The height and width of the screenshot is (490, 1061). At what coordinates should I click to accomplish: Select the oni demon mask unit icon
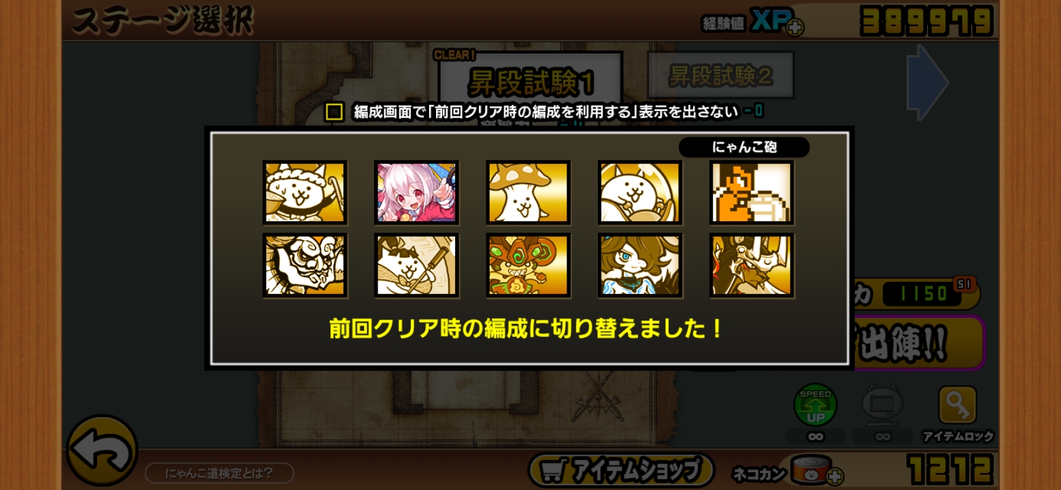click(305, 265)
